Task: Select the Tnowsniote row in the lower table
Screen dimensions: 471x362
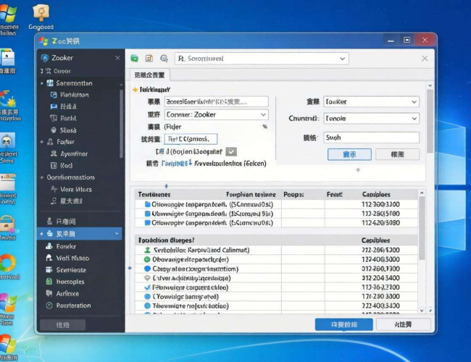Action: (276, 306)
